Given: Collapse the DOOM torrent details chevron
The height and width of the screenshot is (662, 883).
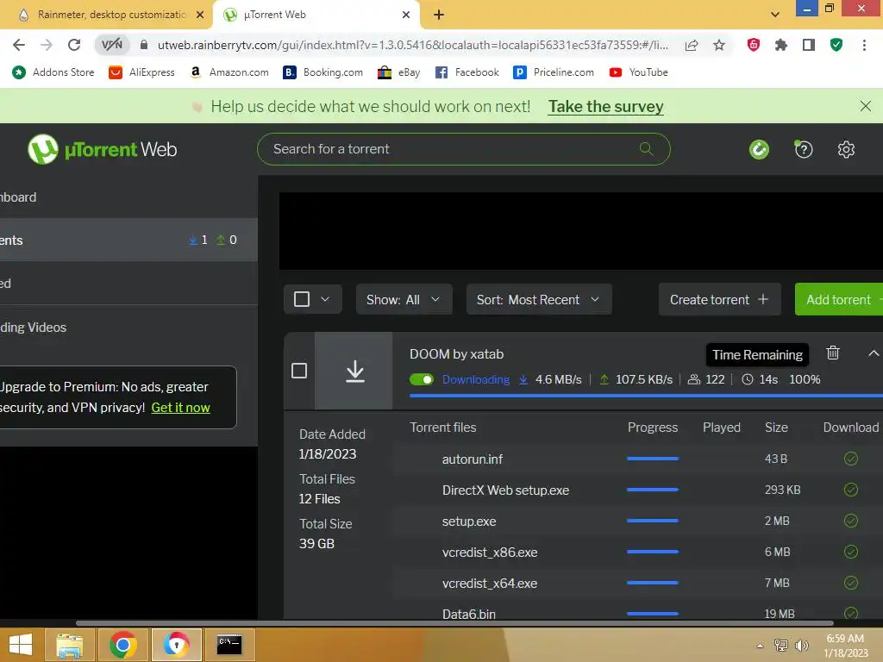Looking at the screenshot, I should [x=873, y=353].
